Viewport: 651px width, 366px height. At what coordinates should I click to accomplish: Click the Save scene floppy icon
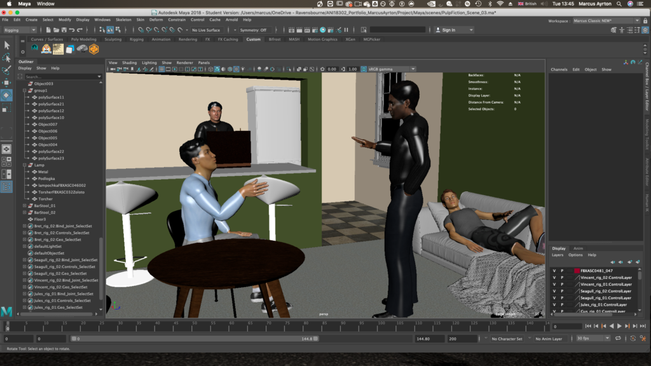pyautogui.click(x=64, y=30)
